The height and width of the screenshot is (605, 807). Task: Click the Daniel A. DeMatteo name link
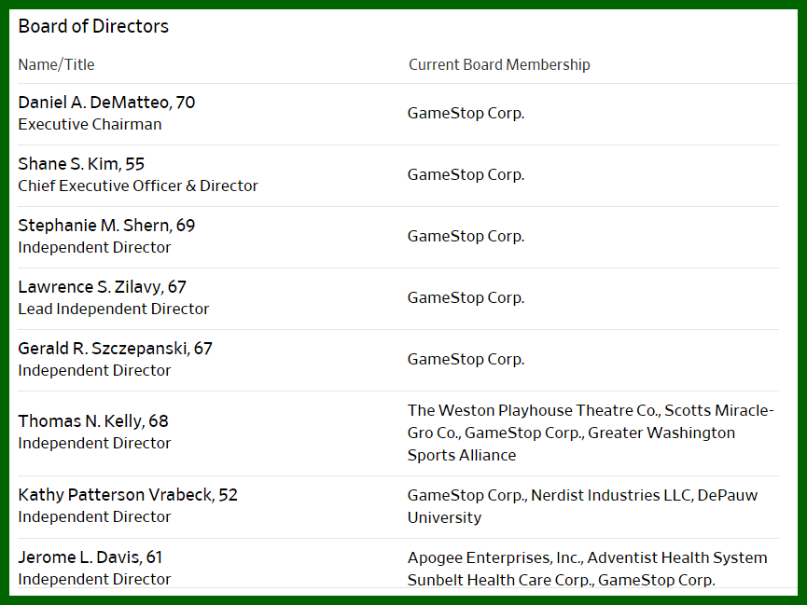(x=95, y=103)
